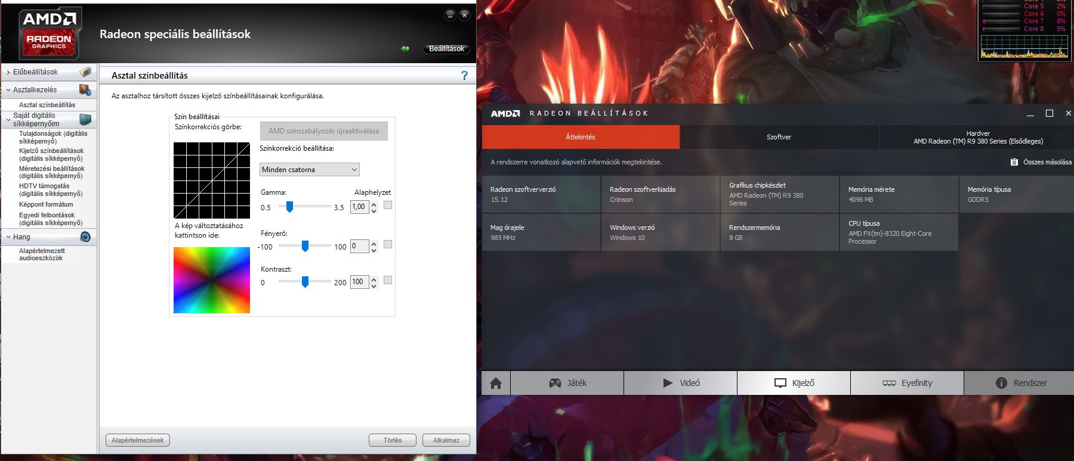Click the CPU típusa AMD FX-8320 card
1074x461 pixels.
pyautogui.click(x=899, y=232)
